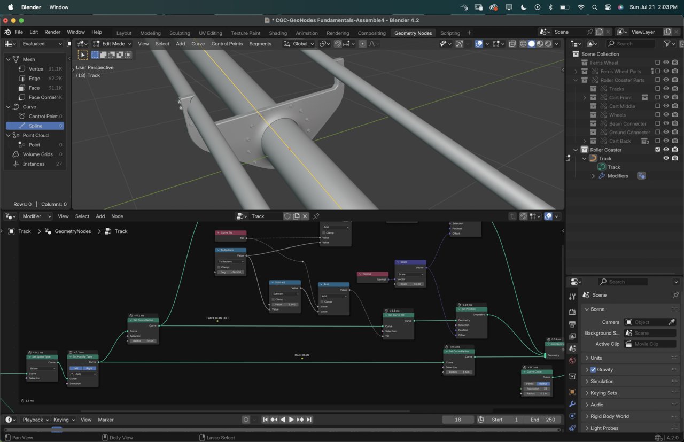Pin the Track node tree

point(316,216)
